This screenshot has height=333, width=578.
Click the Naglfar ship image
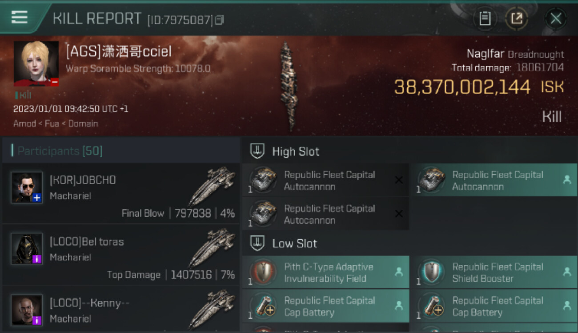pyautogui.click(x=288, y=87)
